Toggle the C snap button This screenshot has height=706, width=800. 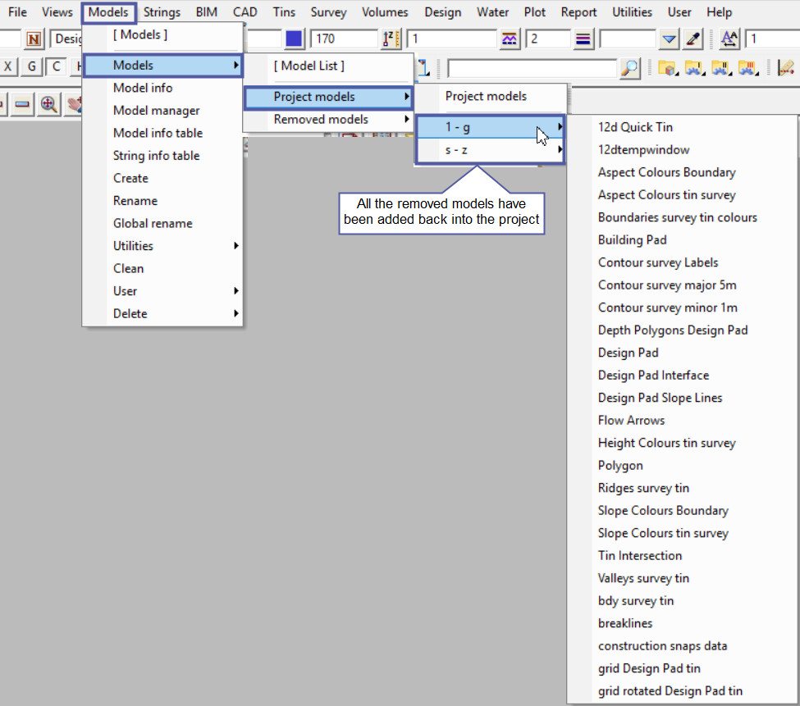[x=56, y=66]
